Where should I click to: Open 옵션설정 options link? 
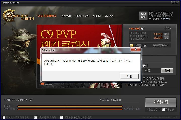(153, 110)
